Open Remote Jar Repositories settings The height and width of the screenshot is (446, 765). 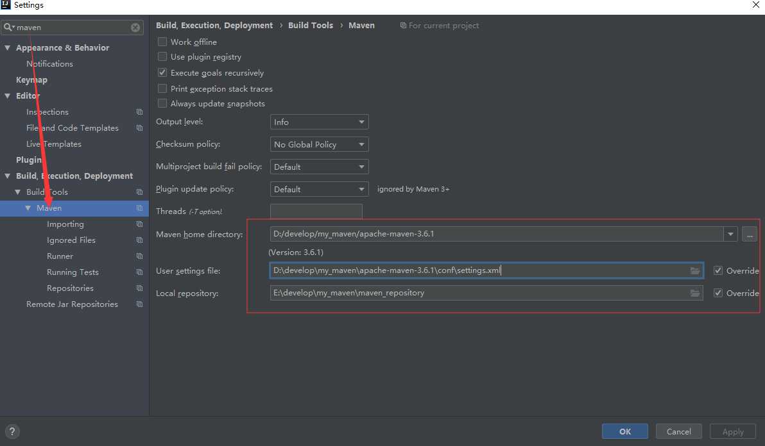[73, 304]
